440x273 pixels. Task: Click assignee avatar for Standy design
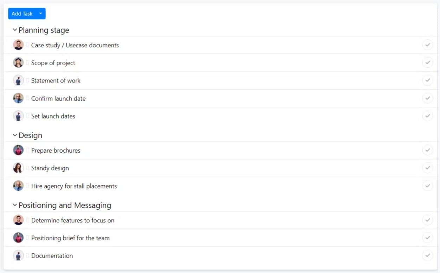point(18,168)
